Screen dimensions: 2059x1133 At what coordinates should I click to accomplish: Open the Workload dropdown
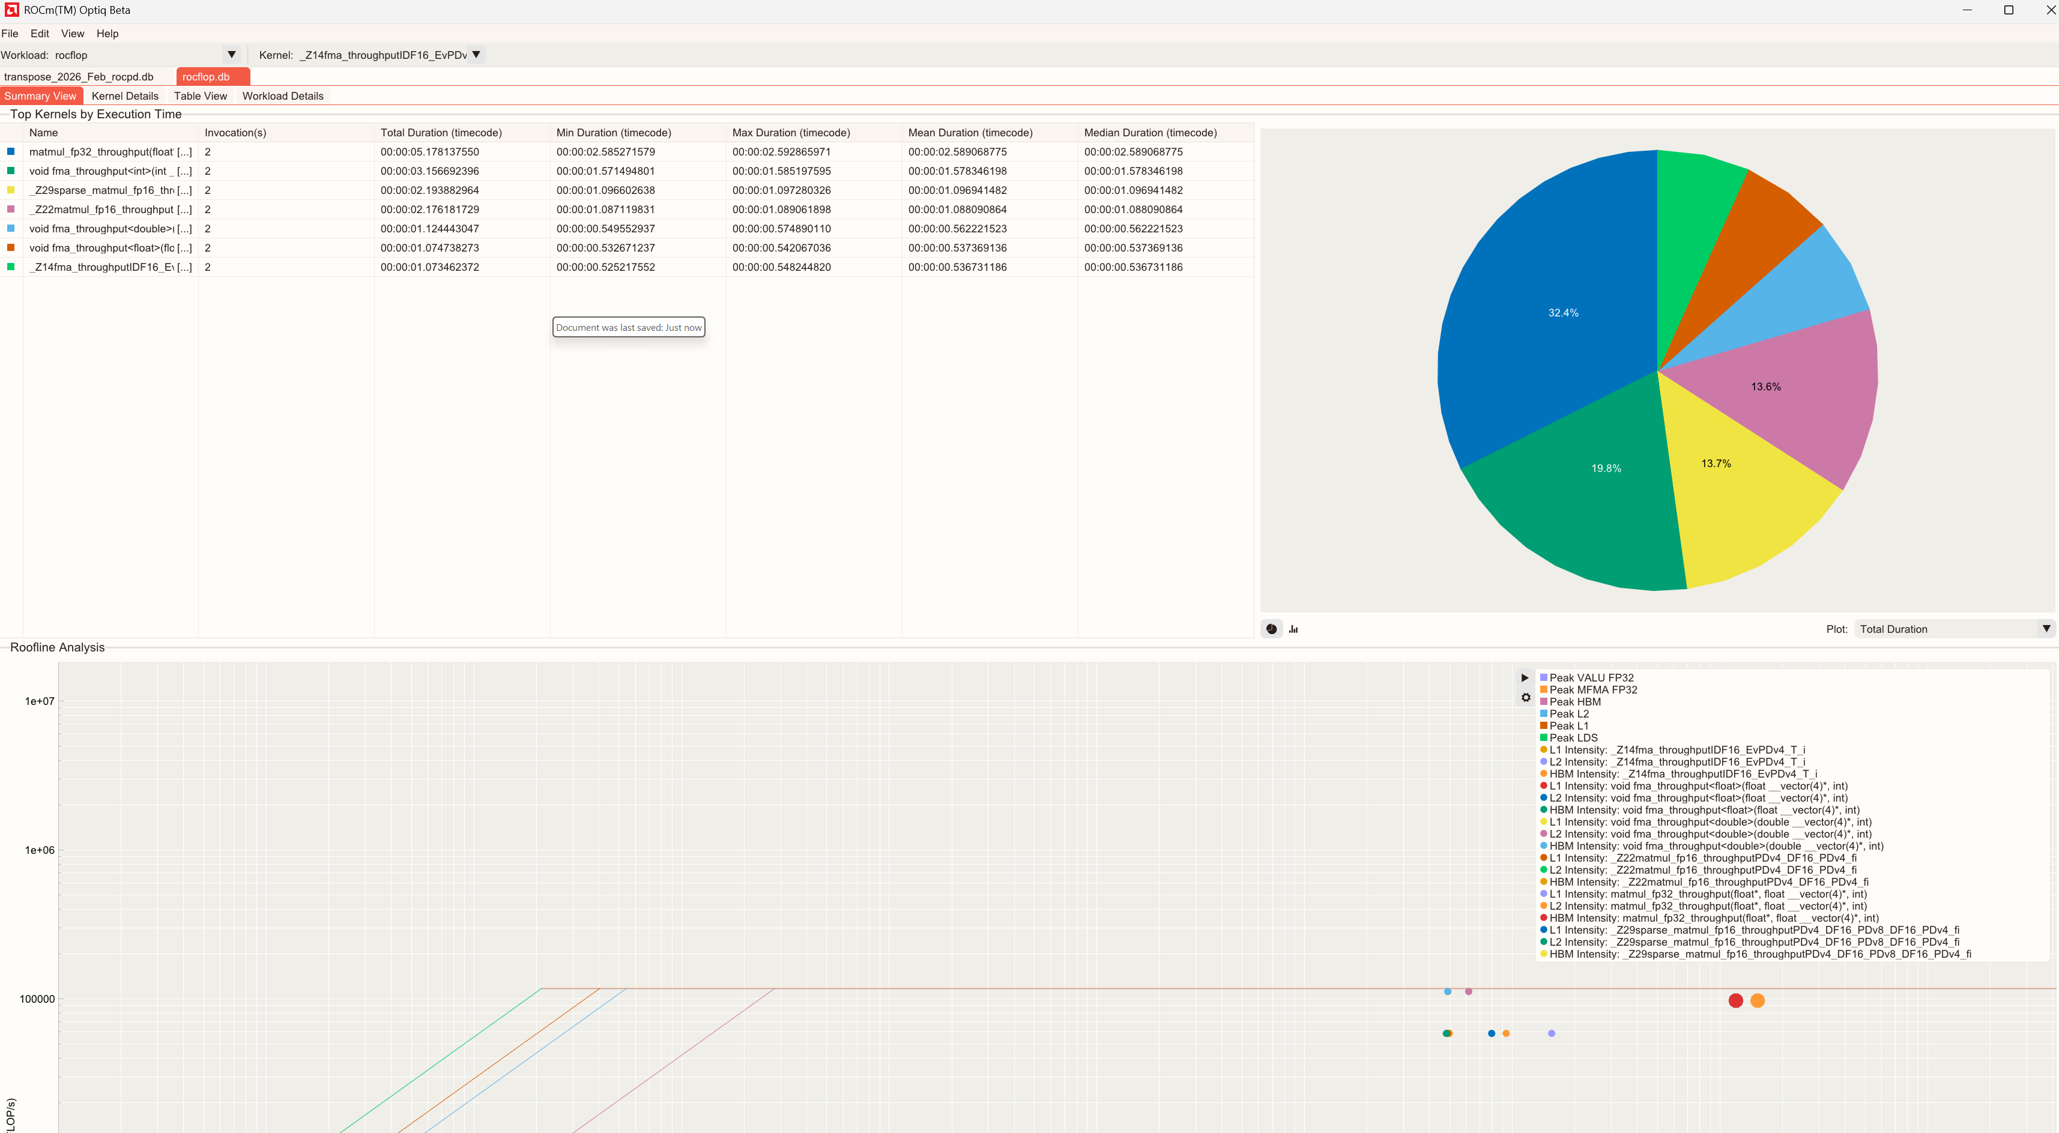click(231, 55)
